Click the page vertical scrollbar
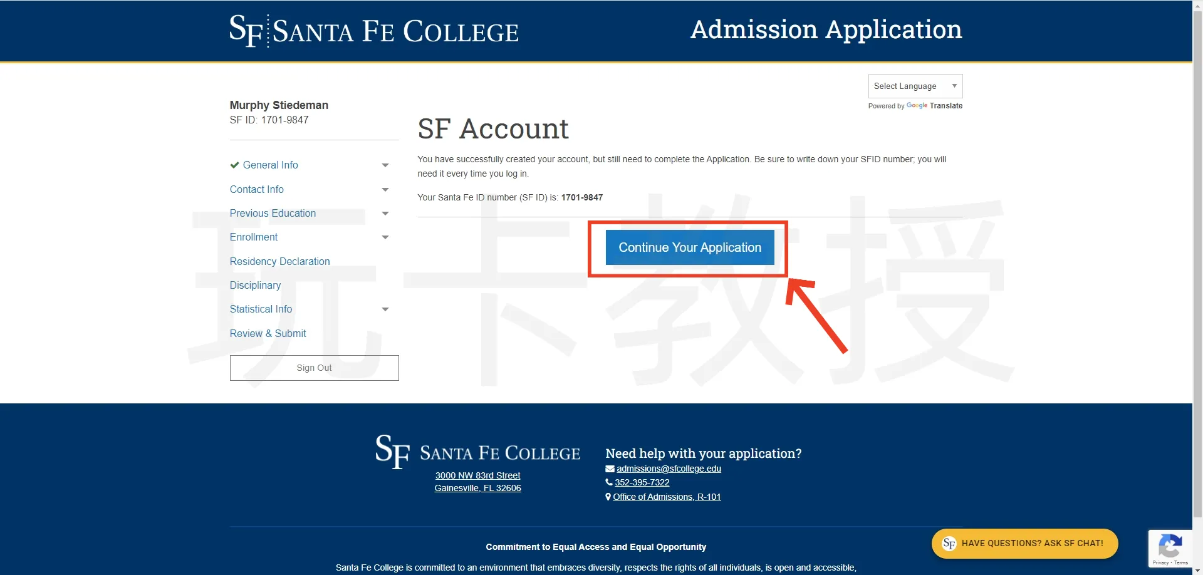1203x575 pixels. point(1197,251)
